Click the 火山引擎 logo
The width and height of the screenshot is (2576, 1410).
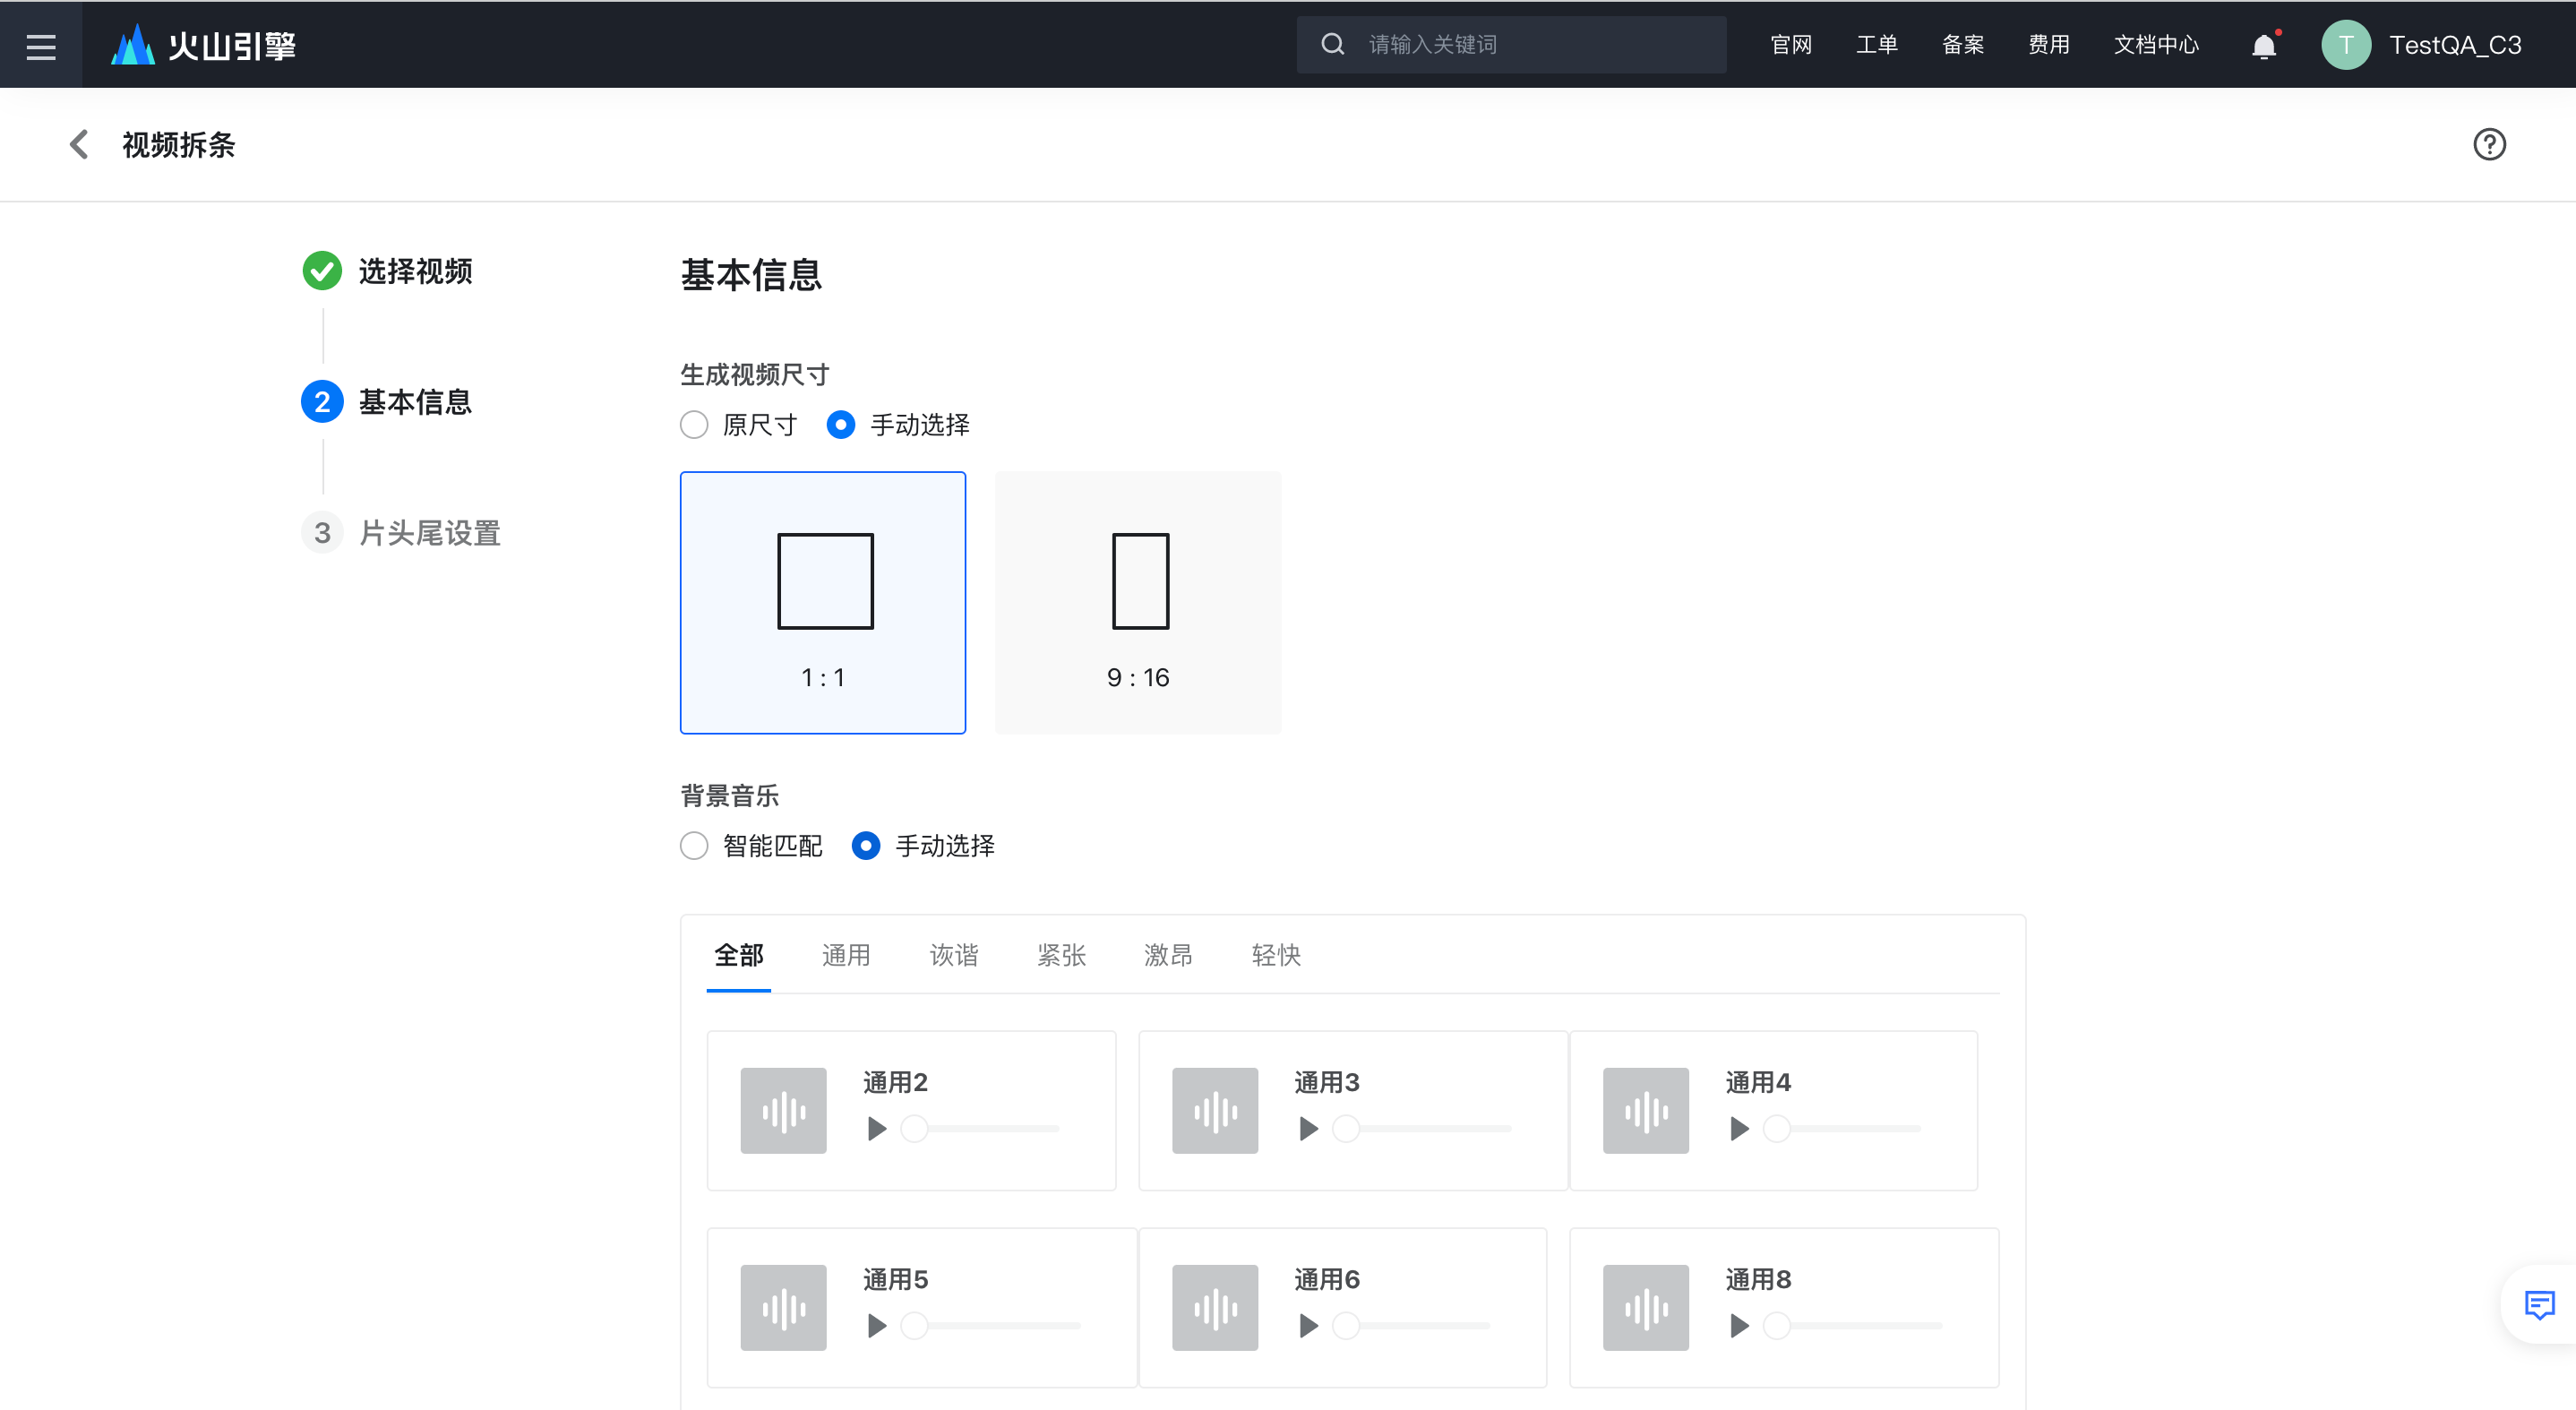[204, 45]
